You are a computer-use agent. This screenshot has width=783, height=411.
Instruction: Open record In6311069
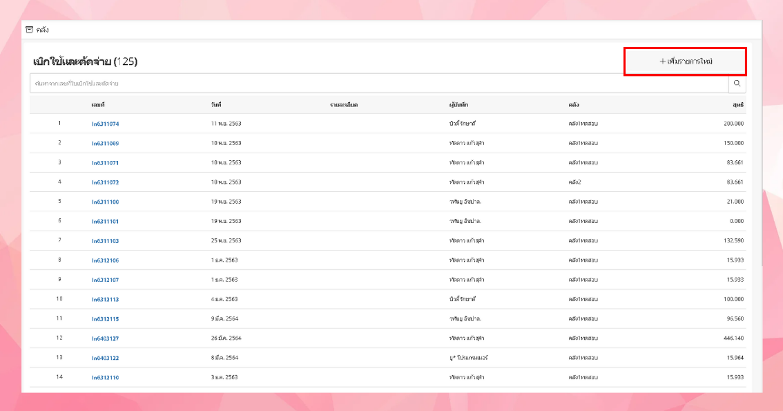point(105,143)
